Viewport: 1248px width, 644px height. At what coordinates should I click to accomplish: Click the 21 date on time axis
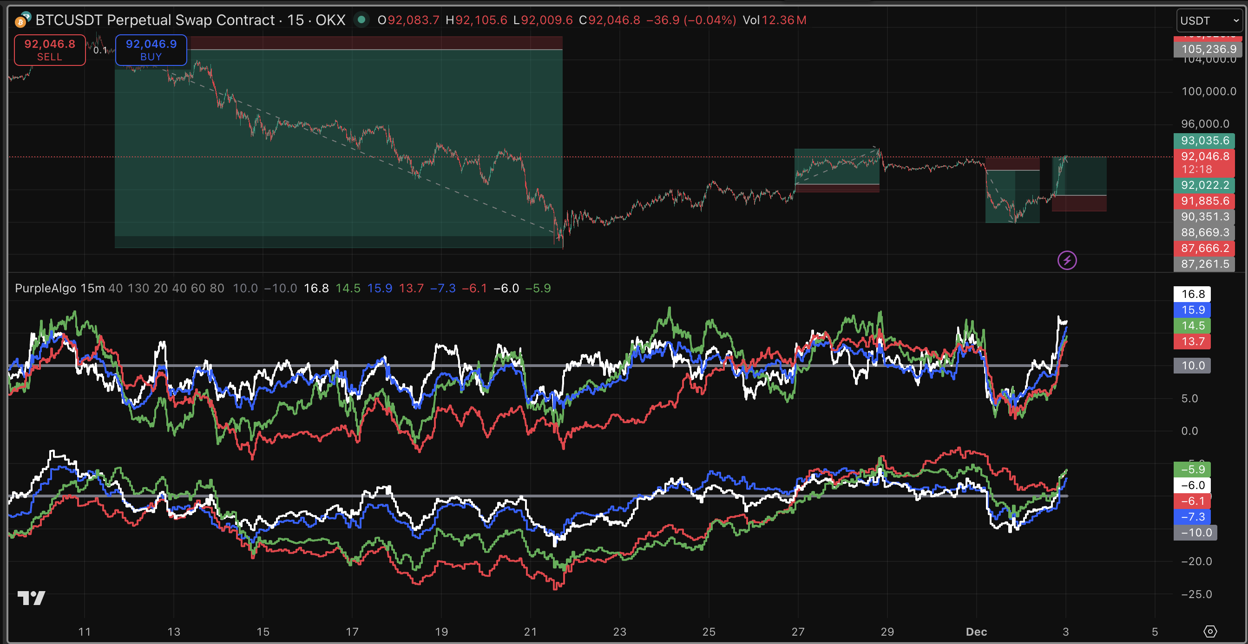531,631
